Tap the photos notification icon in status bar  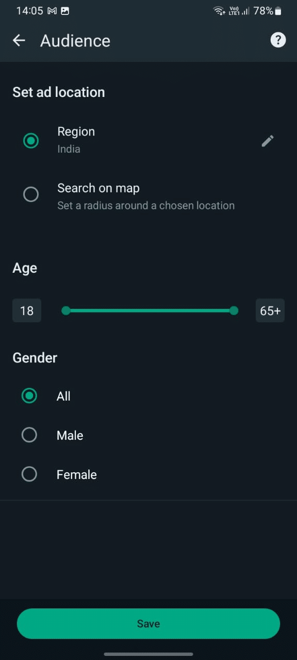64,10
